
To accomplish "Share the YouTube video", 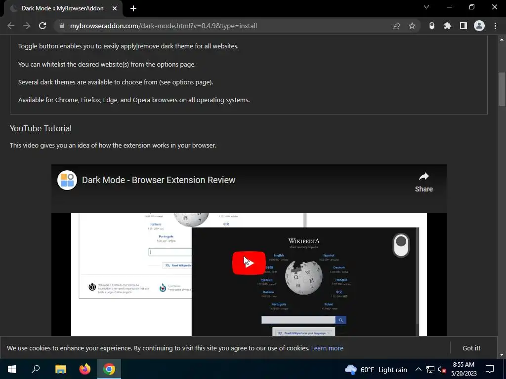I will click(423, 183).
